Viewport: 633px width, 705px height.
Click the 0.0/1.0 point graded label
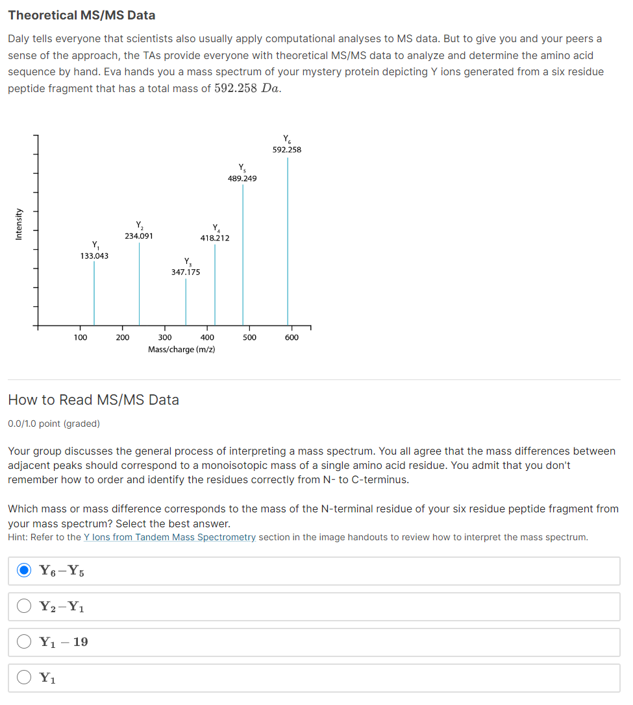tap(53, 423)
